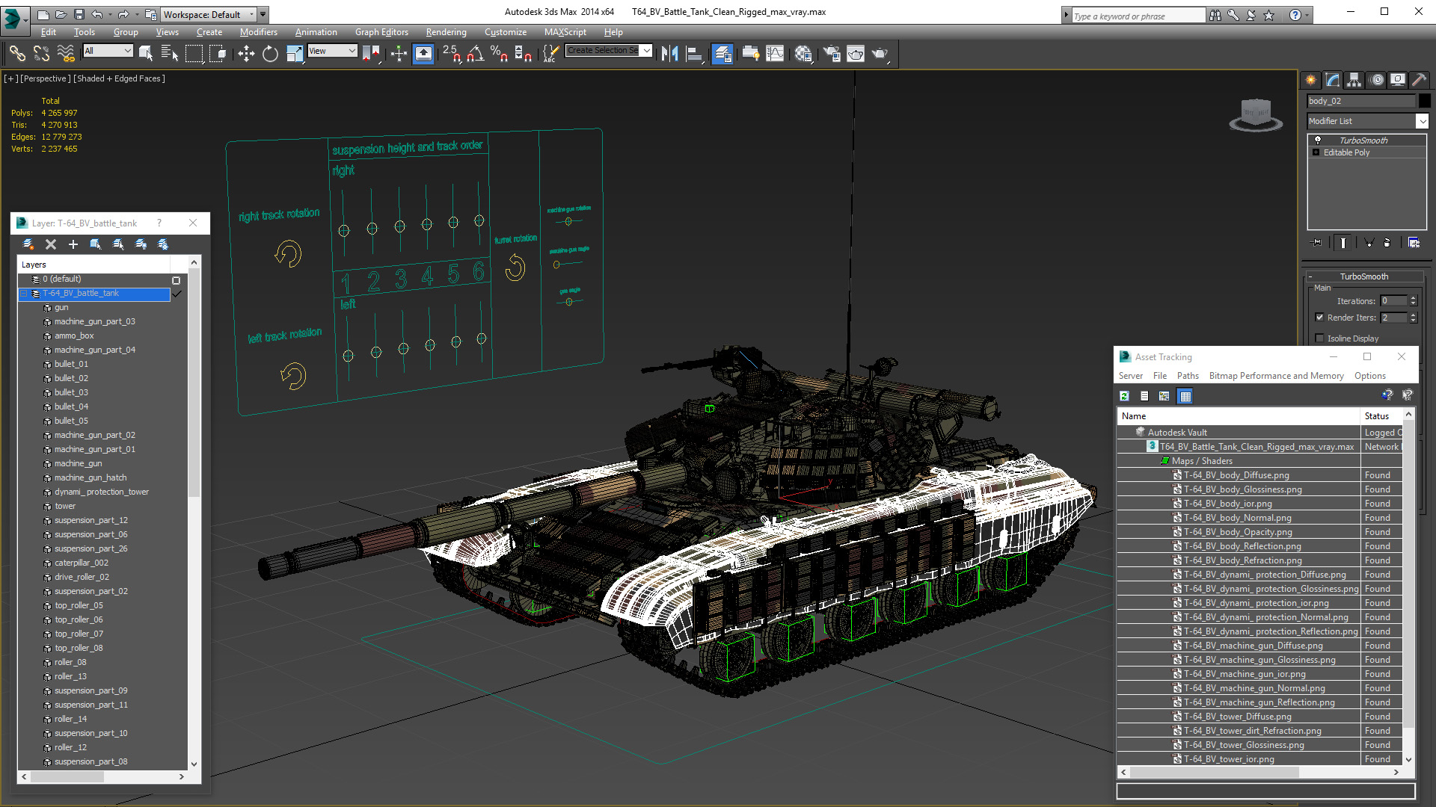Activate the Select Object tool
1436x807 pixels.
(x=146, y=53)
